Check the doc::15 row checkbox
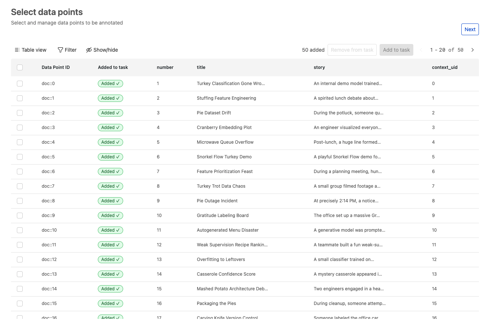 19,303
